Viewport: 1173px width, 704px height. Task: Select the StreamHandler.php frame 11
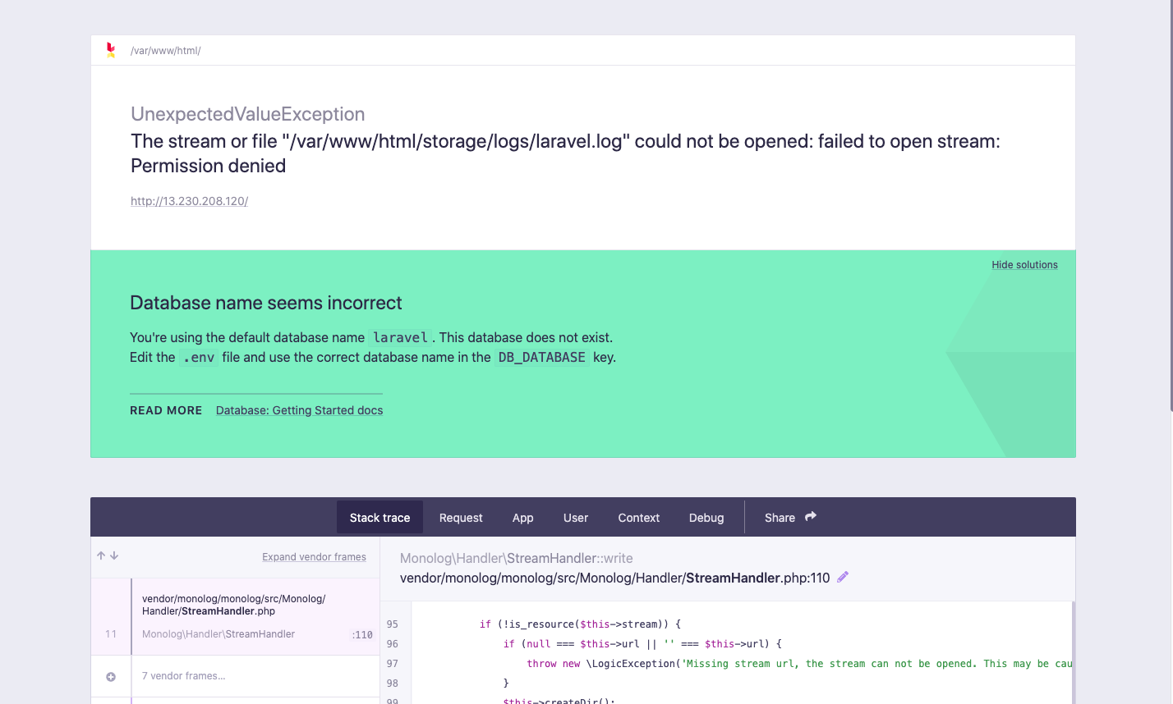pyautogui.click(x=235, y=616)
